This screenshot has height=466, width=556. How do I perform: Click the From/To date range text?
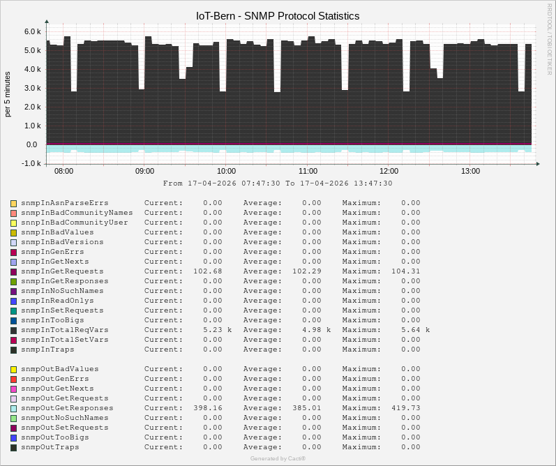coord(278,183)
